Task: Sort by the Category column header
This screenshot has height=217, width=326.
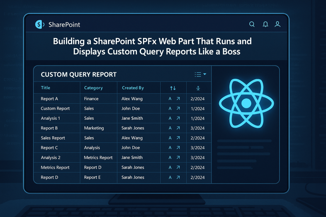Action: click(x=93, y=88)
